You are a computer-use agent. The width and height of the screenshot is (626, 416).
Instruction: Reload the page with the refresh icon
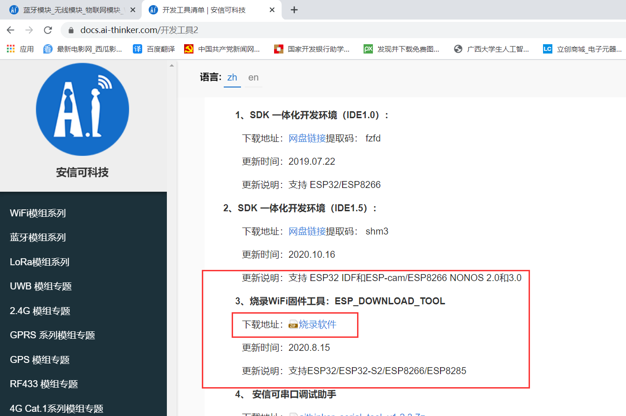[48, 30]
